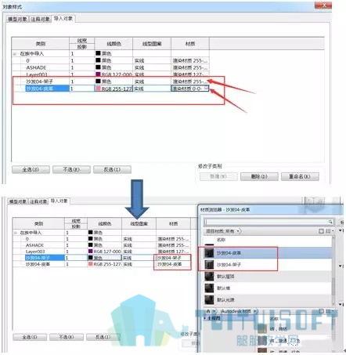
Task: Click the 默认屋顶 material icon
Action: (209, 277)
